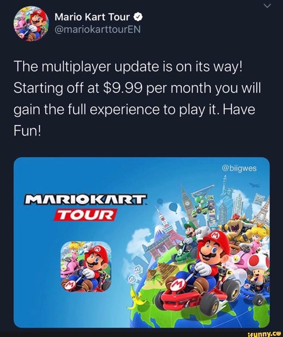
Task: Open the Mario Kart Tour profile avatar
Action: pyautogui.click(x=31, y=24)
